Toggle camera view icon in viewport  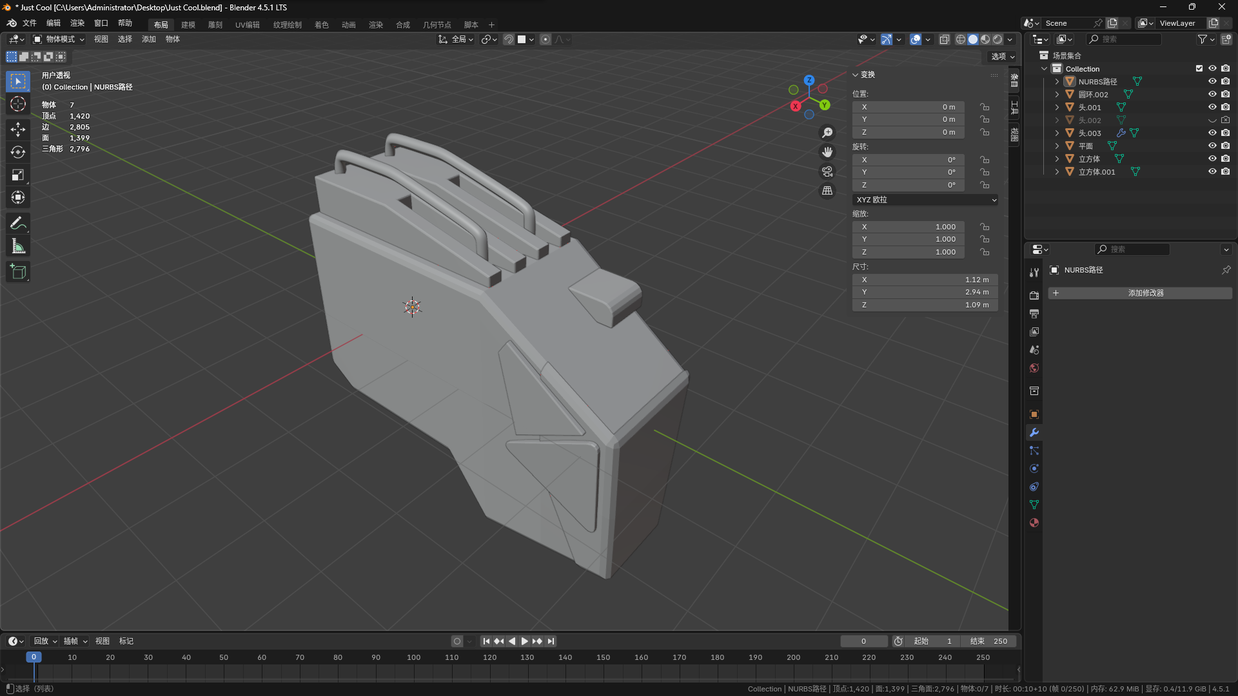(x=827, y=171)
